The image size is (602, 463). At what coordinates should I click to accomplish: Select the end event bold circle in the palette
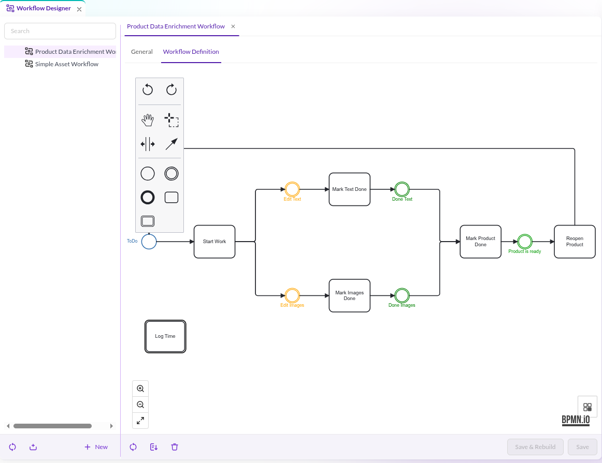click(148, 198)
